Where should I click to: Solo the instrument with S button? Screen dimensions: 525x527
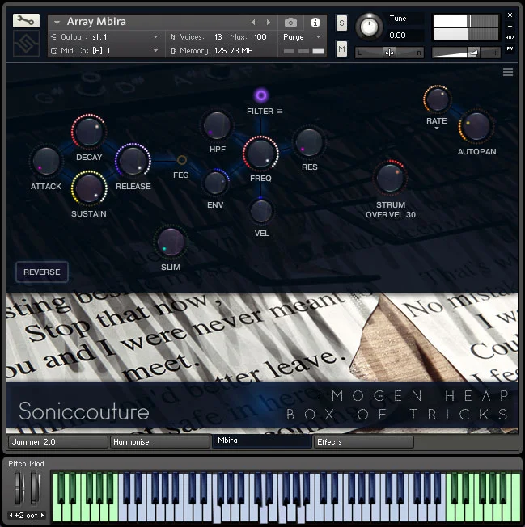tap(341, 23)
